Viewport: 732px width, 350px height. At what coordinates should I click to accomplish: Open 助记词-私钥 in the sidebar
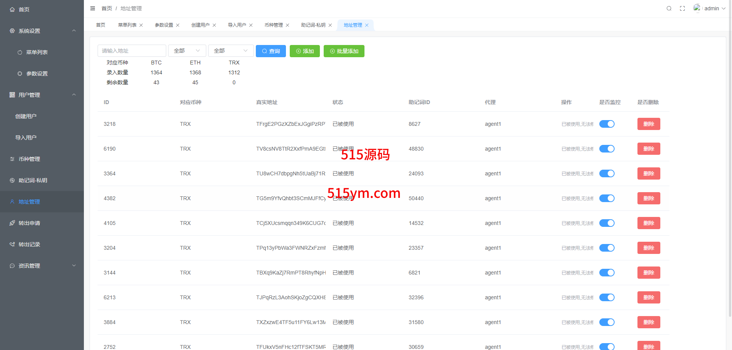point(33,180)
